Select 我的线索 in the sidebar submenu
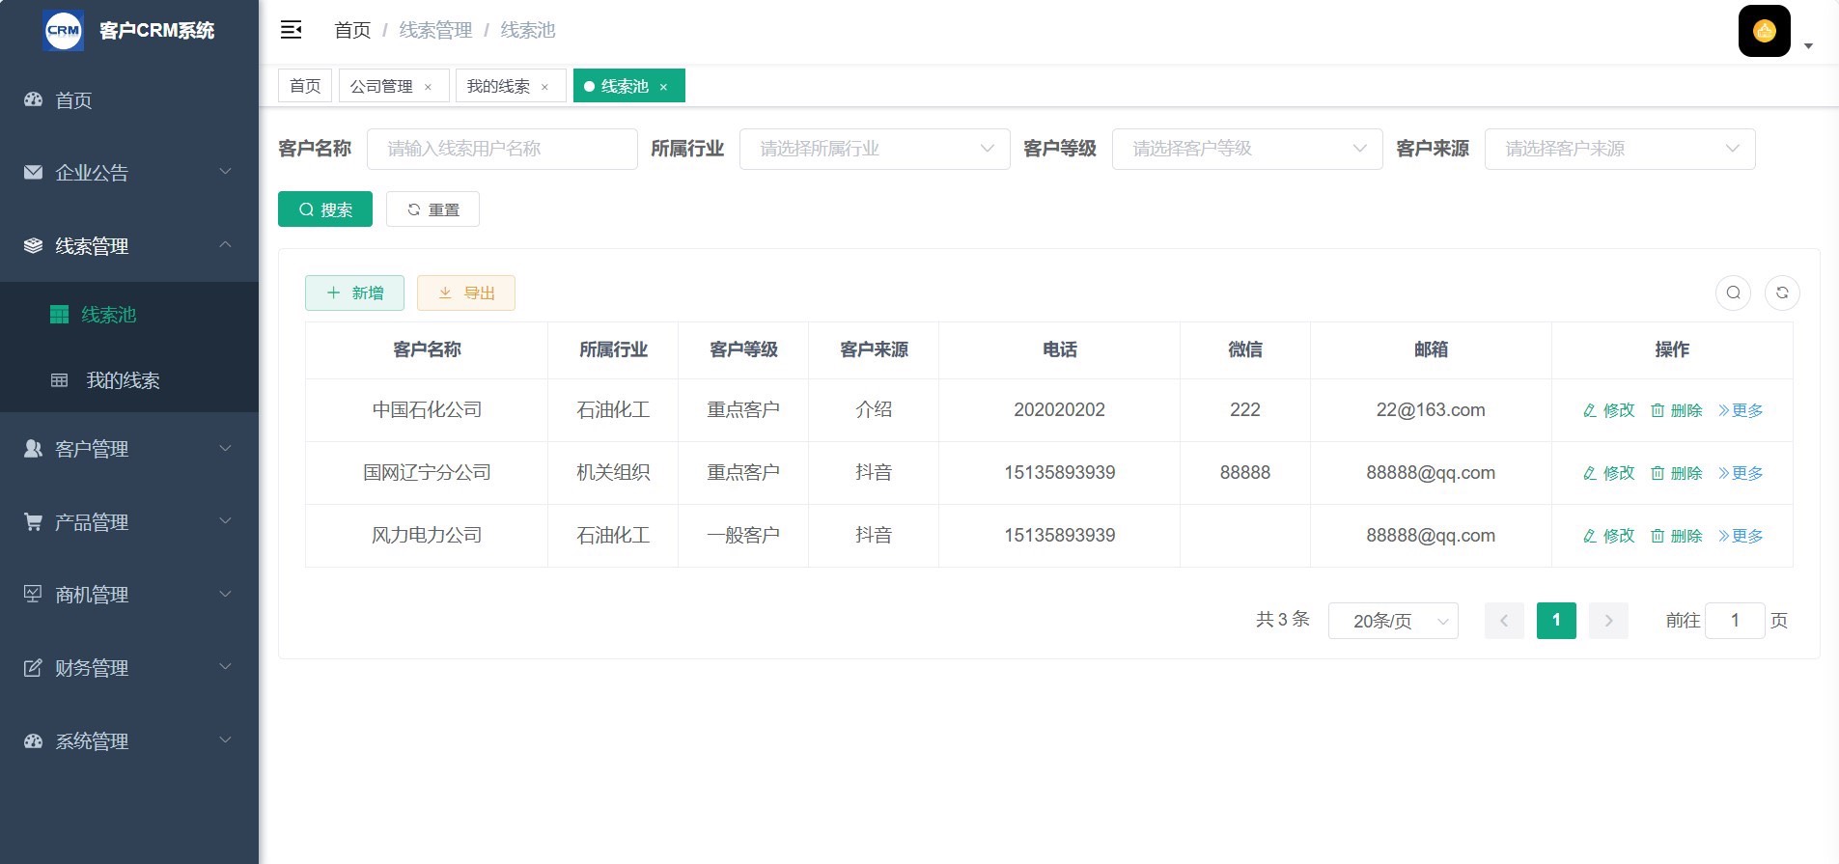 pyautogui.click(x=123, y=380)
